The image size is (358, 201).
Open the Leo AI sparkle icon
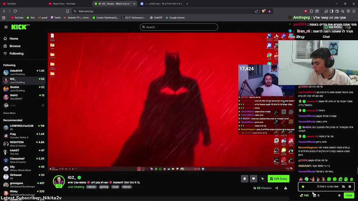coord(343,11)
